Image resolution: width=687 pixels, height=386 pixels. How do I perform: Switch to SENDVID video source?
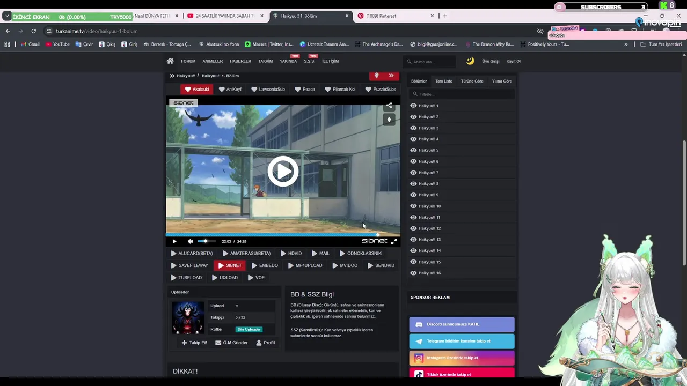tap(381, 265)
